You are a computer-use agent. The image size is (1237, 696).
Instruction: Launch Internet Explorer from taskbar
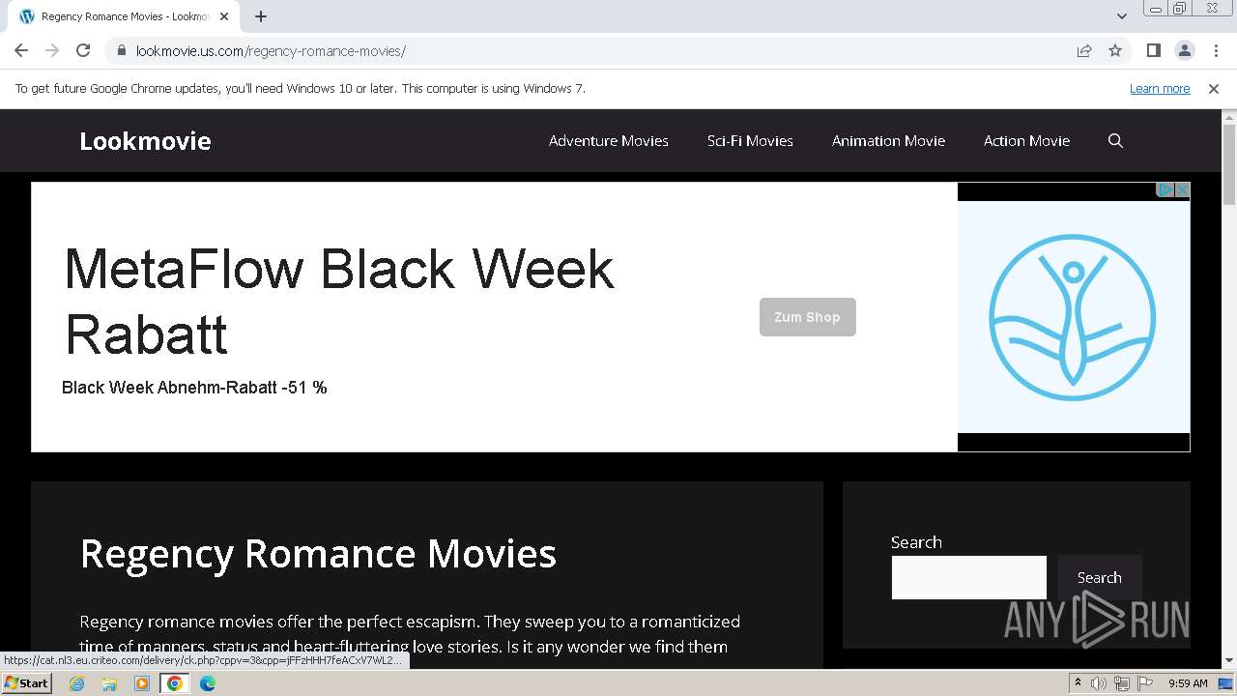(77, 683)
